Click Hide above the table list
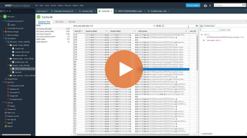Image resolution: width=247 pixels, height=138 pixels. tap(38, 25)
